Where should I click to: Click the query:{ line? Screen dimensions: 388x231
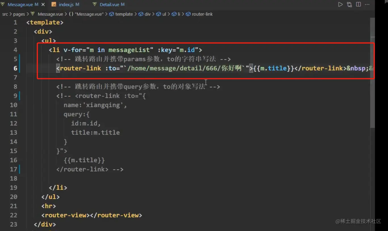pos(77,114)
